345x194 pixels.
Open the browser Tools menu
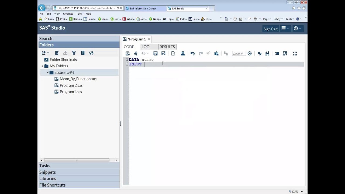[x=79, y=14]
